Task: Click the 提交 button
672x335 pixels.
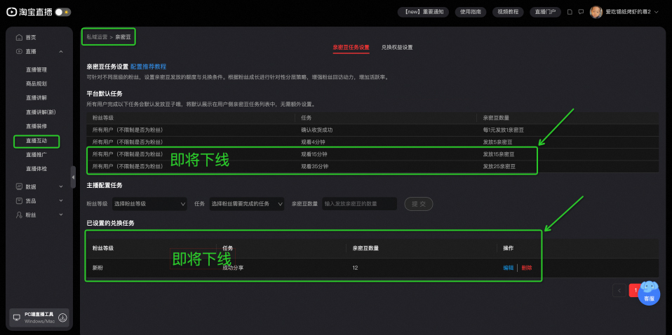Action: coord(419,204)
